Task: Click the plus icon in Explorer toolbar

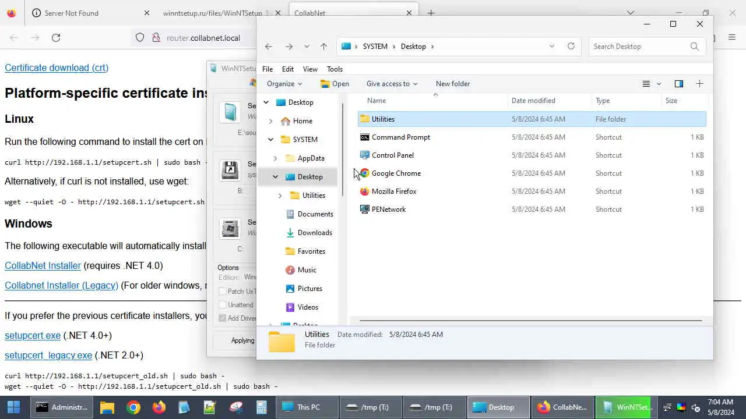Action: click(x=700, y=84)
